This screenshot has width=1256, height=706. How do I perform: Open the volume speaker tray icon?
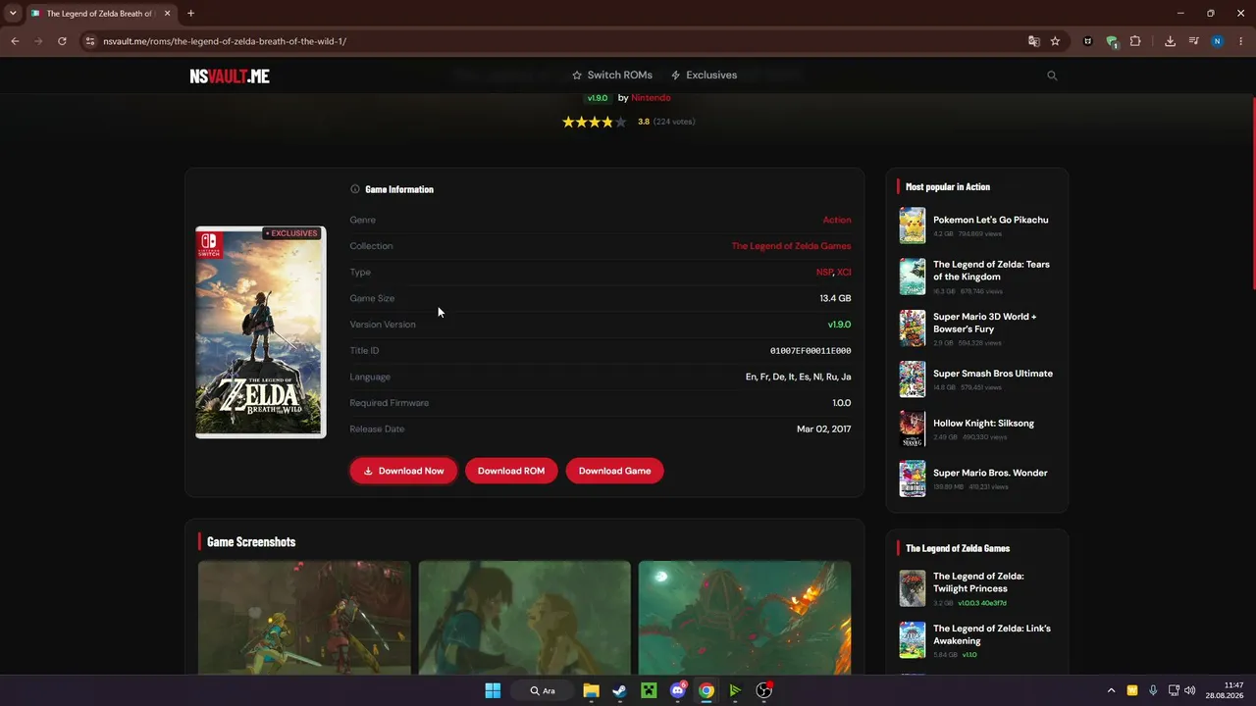pyautogui.click(x=1190, y=690)
